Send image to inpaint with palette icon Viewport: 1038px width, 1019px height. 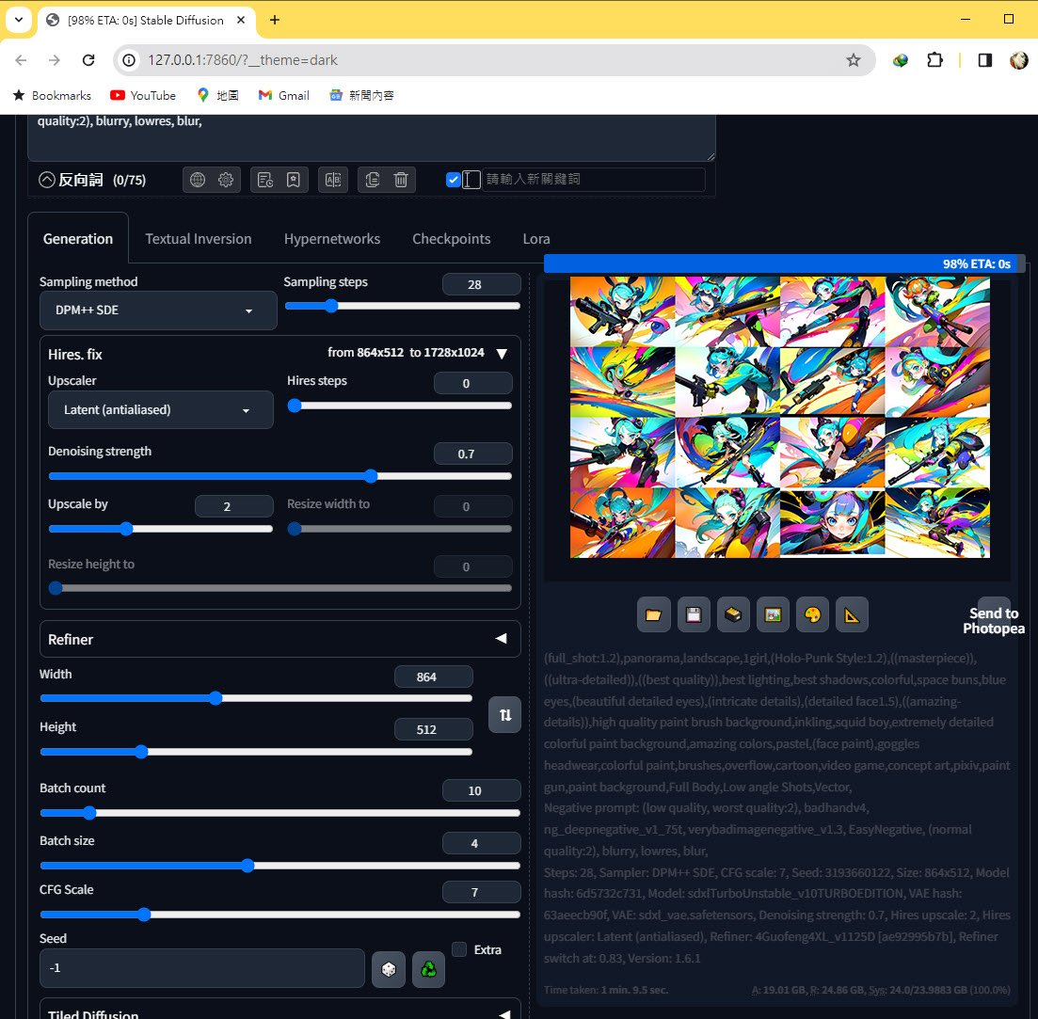pos(812,615)
